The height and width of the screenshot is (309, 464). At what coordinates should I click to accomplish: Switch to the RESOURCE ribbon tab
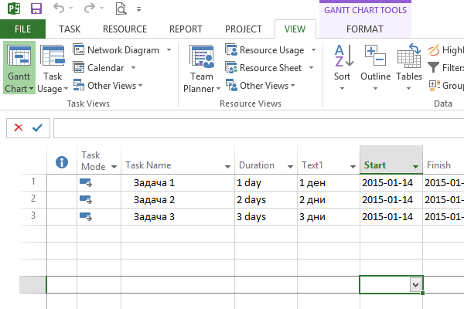(x=125, y=29)
